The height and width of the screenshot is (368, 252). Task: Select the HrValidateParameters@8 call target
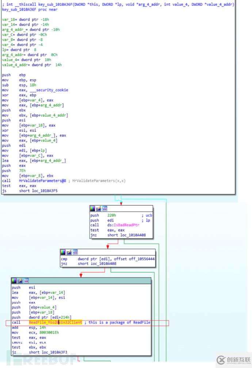(x=42, y=181)
